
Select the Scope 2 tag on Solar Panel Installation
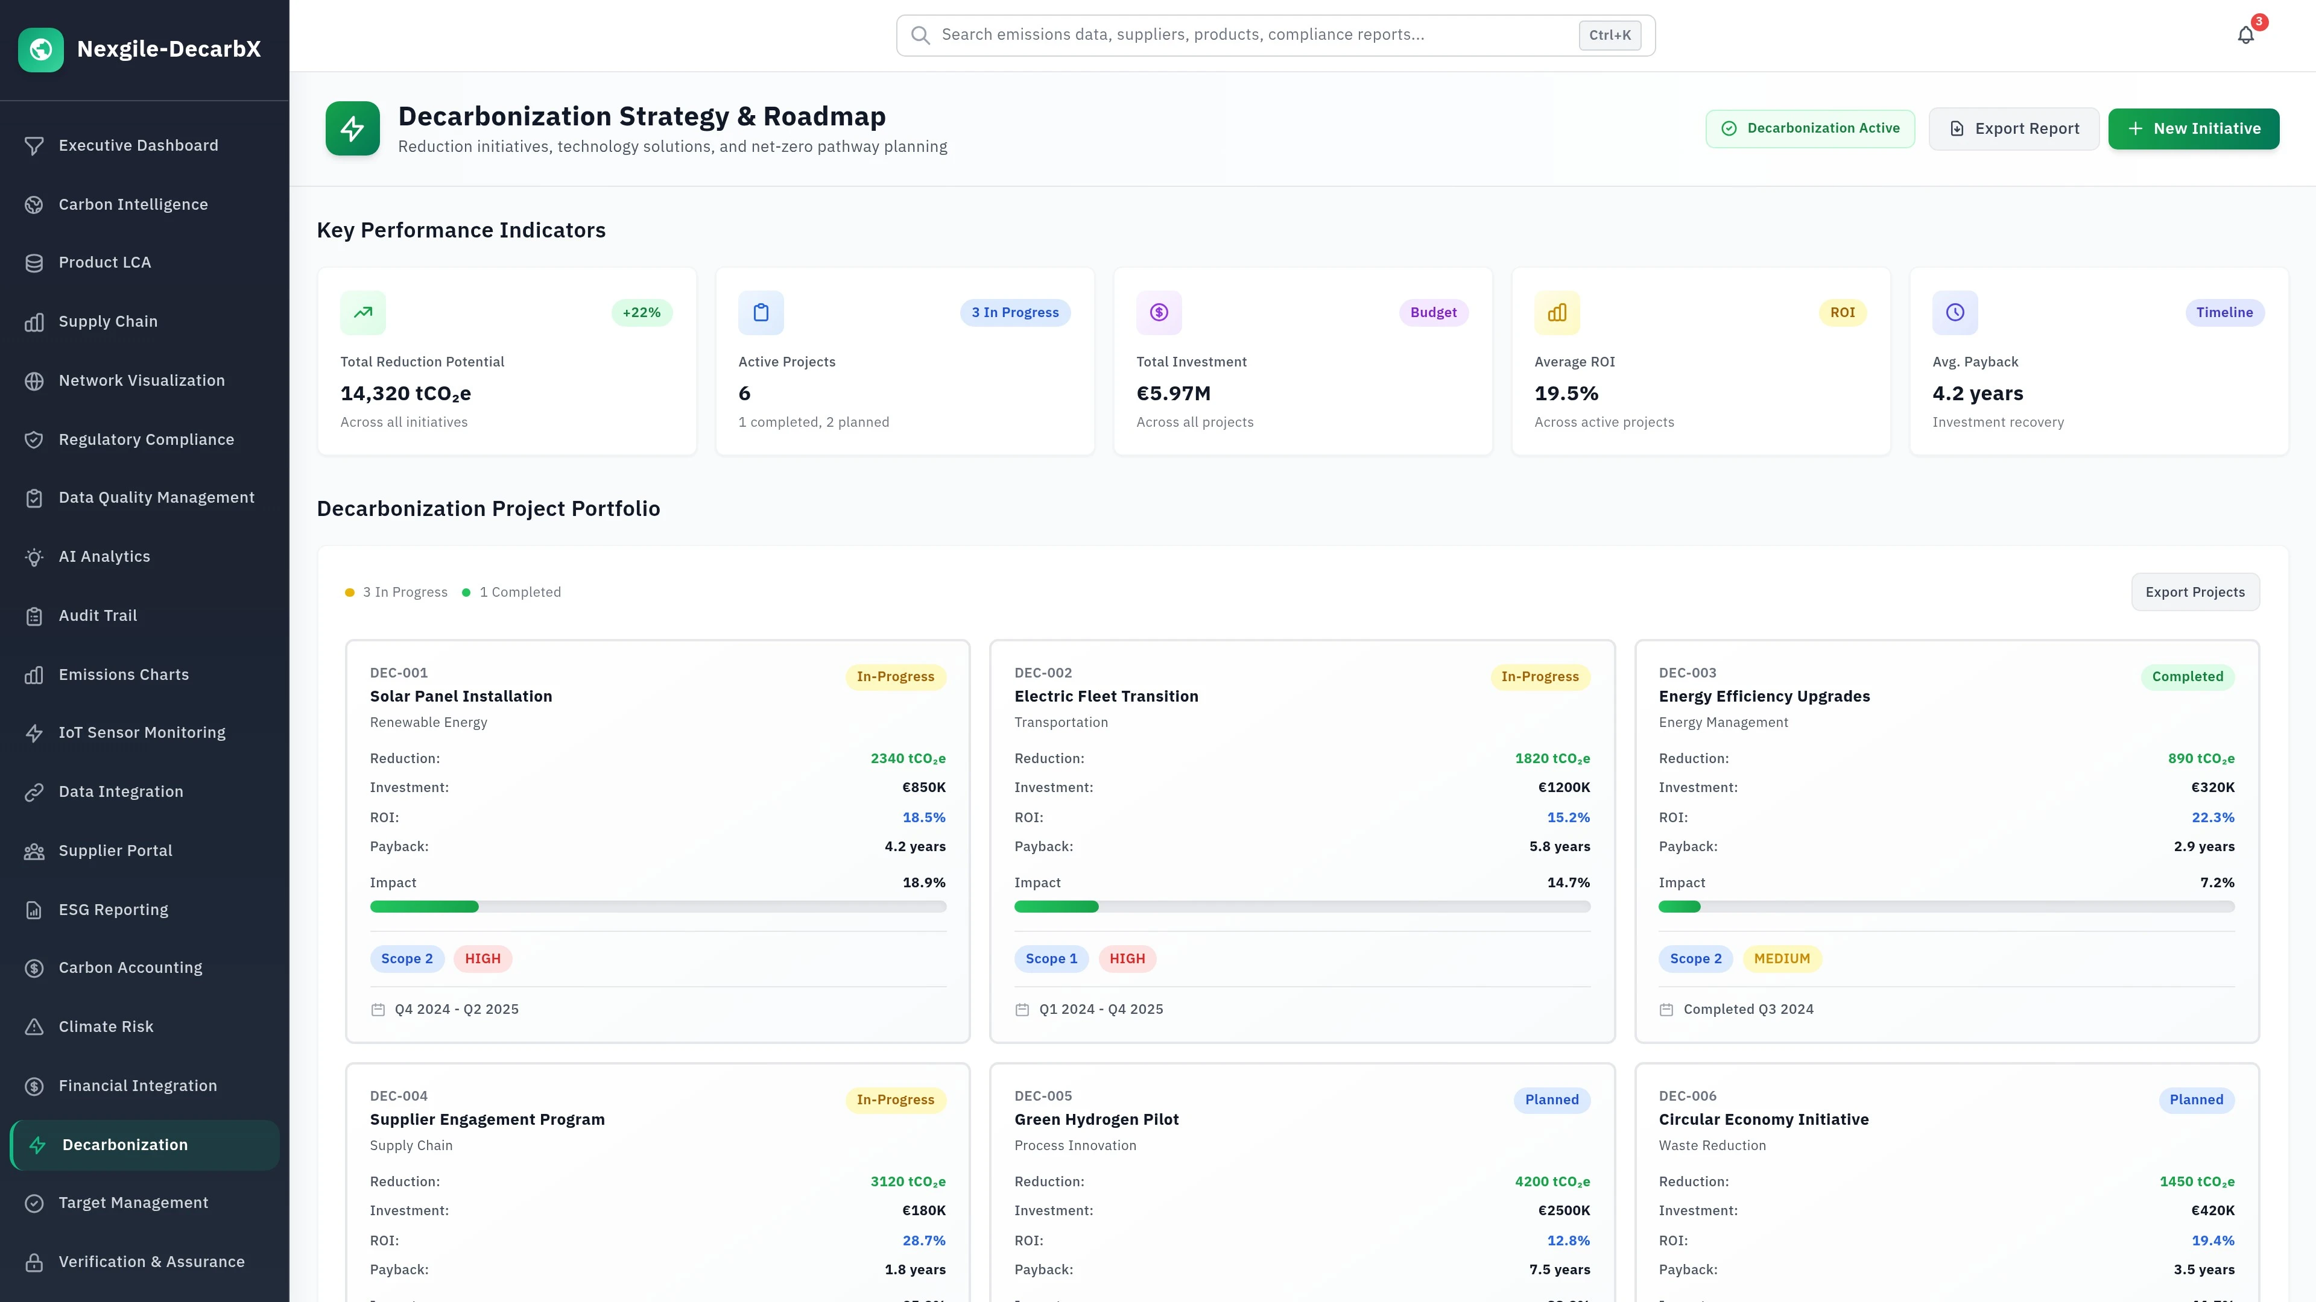(x=407, y=958)
